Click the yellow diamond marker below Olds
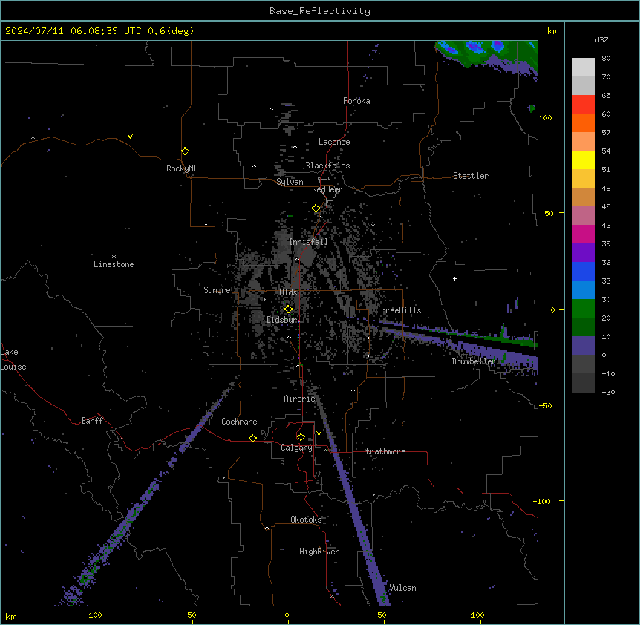Screen dimensions: 640x625 point(288,310)
